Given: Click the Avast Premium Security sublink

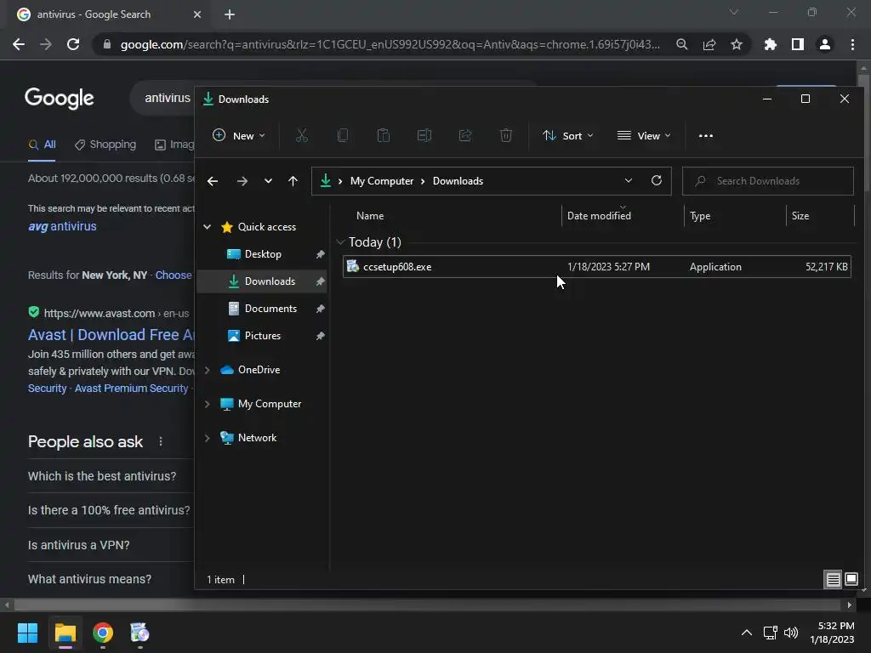Looking at the screenshot, I should point(131,388).
